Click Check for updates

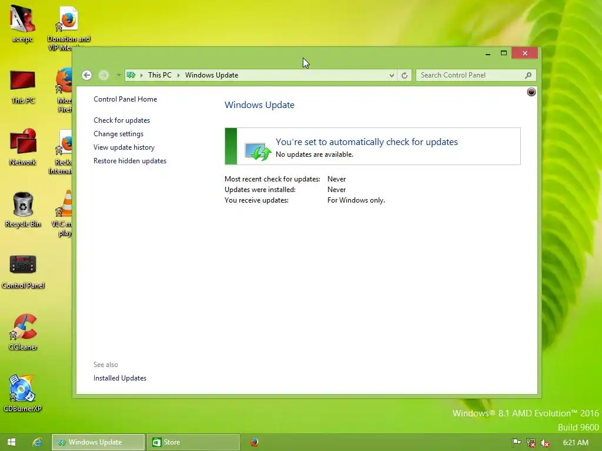click(x=122, y=120)
